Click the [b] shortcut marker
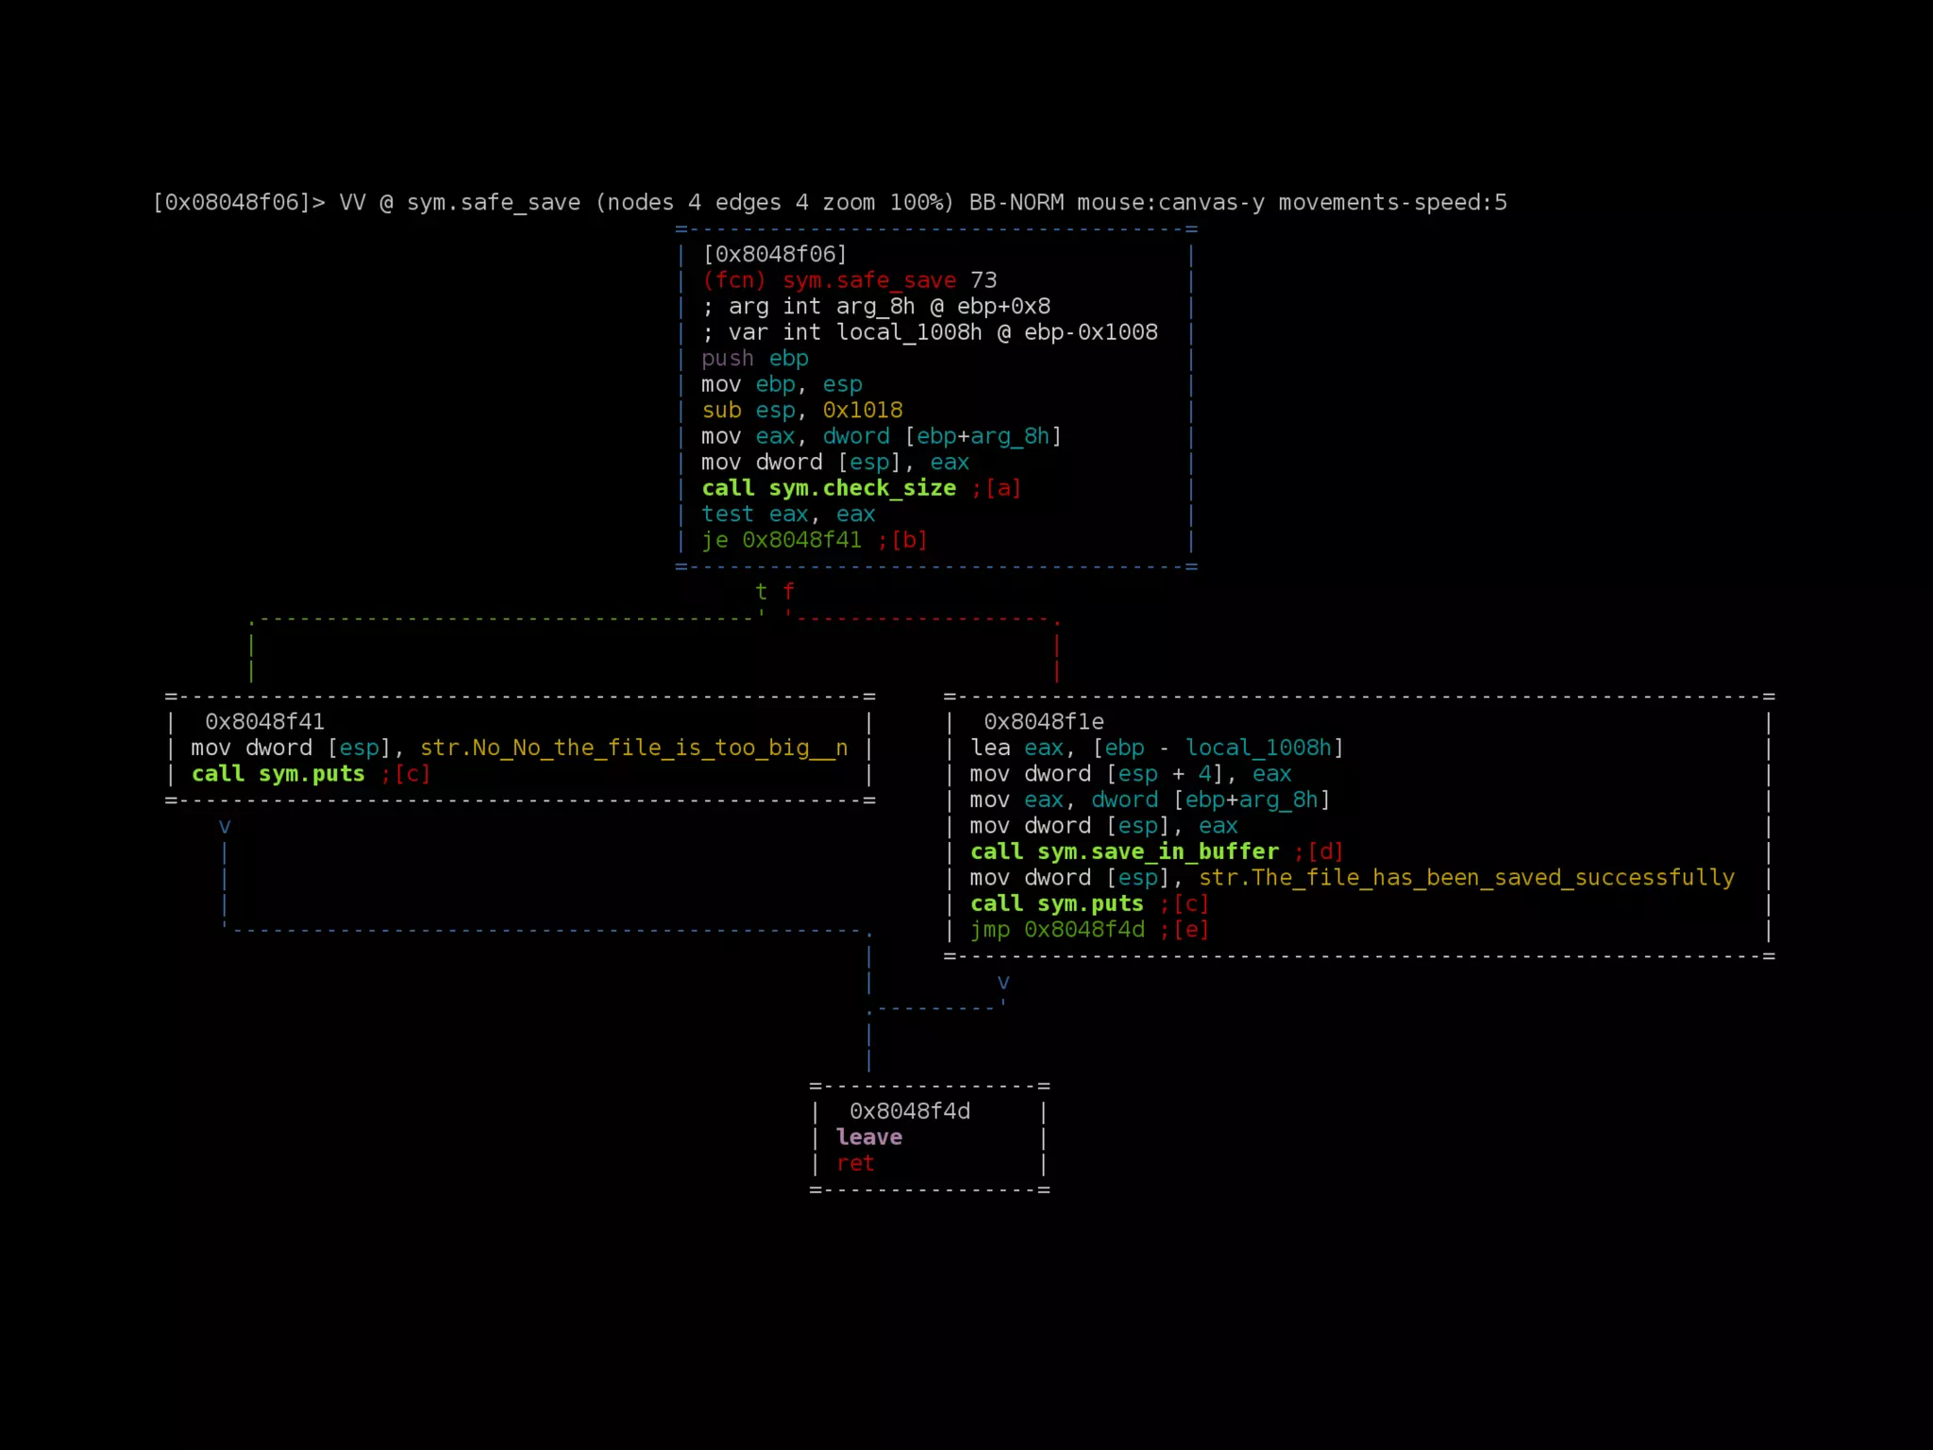The height and width of the screenshot is (1450, 1933). [x=909, y=540]
